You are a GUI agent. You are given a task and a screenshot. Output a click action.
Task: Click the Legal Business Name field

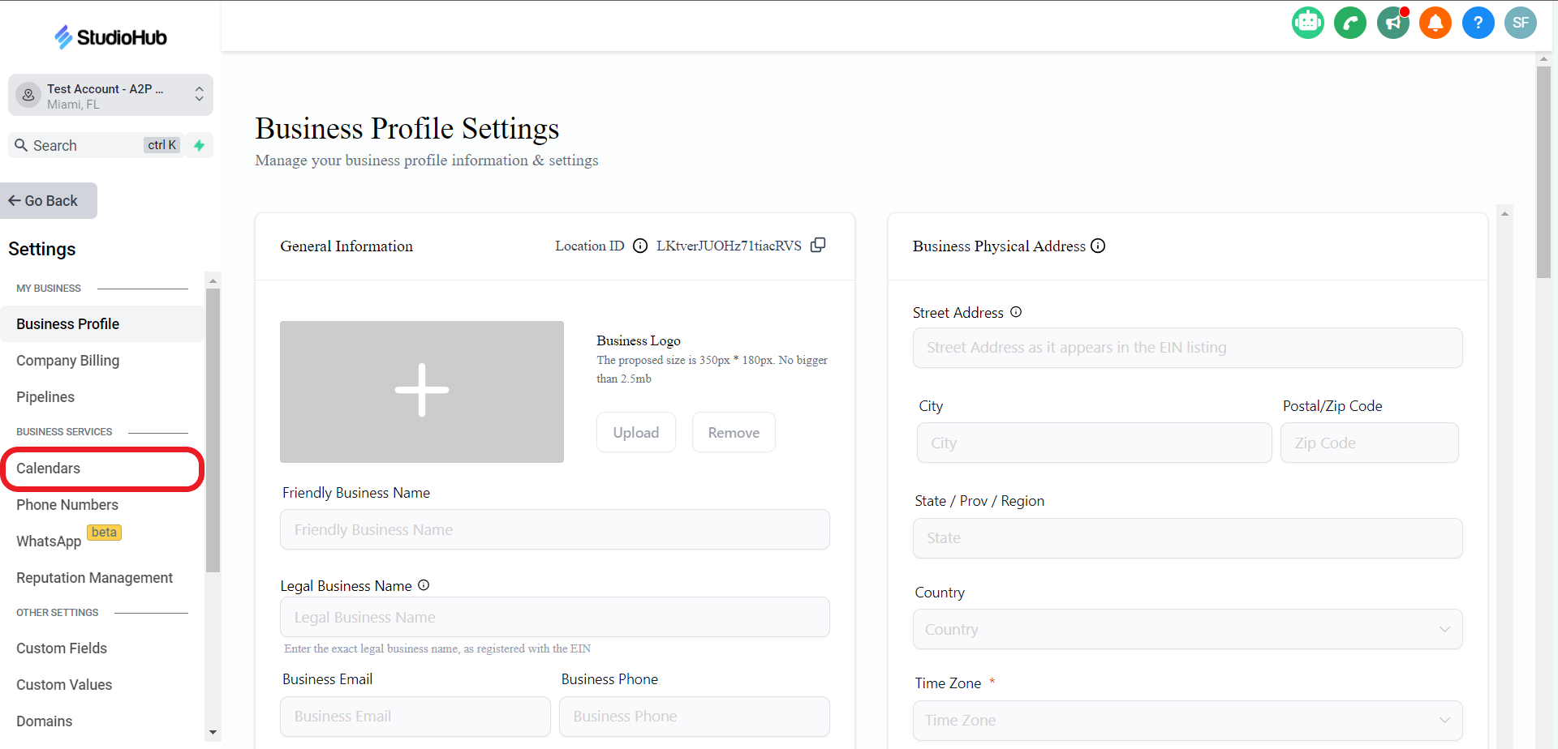[555, 617]
